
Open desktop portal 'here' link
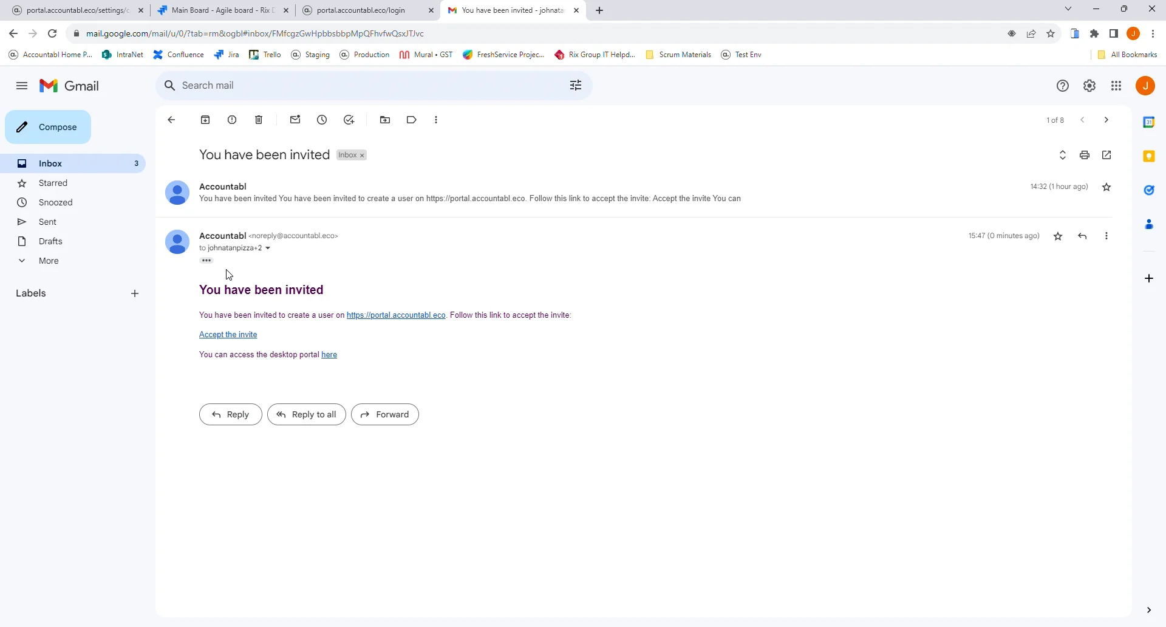329,355
